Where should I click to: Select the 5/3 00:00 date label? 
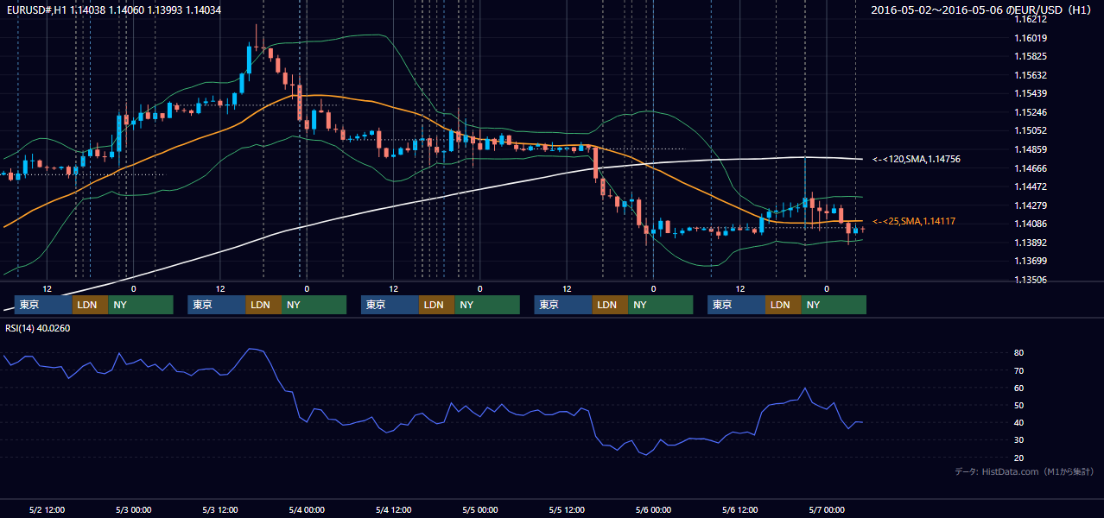(x=133, y=509)
